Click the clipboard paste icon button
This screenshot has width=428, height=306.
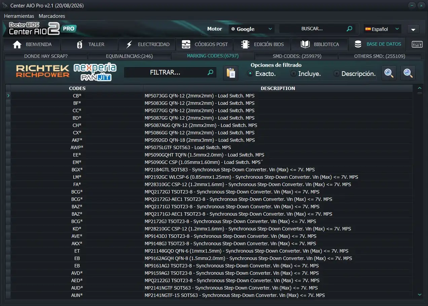(231, 73)
